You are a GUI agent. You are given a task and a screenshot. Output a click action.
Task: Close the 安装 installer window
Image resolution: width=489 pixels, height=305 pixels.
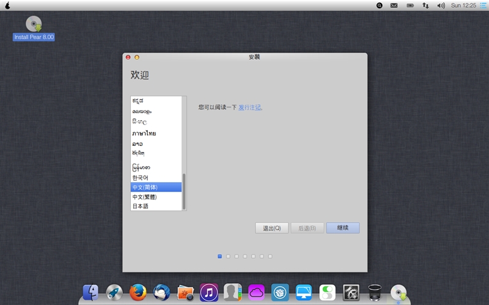coord(128,57)
